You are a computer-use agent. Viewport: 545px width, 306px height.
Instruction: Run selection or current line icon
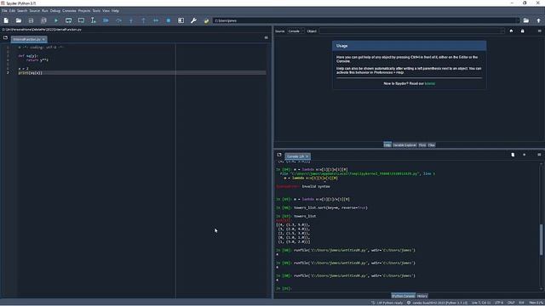[x=93, y=20]
